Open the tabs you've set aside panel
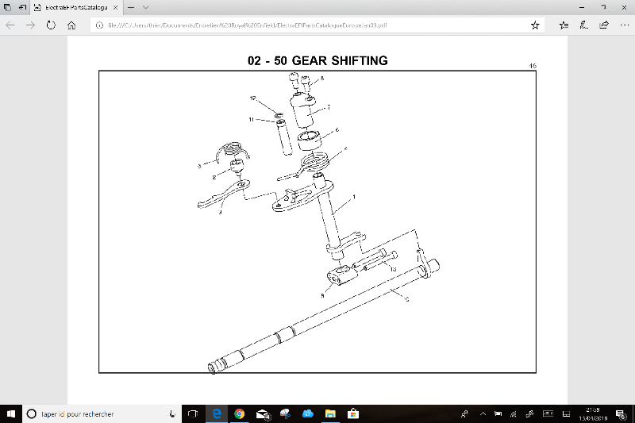Image resolution: width=635 pixels, height=423 pixels. [x=7, y=7]
